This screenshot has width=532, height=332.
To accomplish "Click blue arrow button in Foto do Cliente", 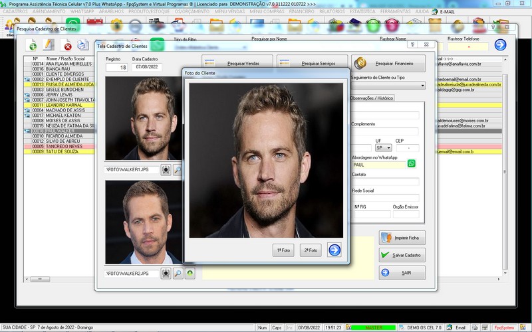I will coord(334,250).
